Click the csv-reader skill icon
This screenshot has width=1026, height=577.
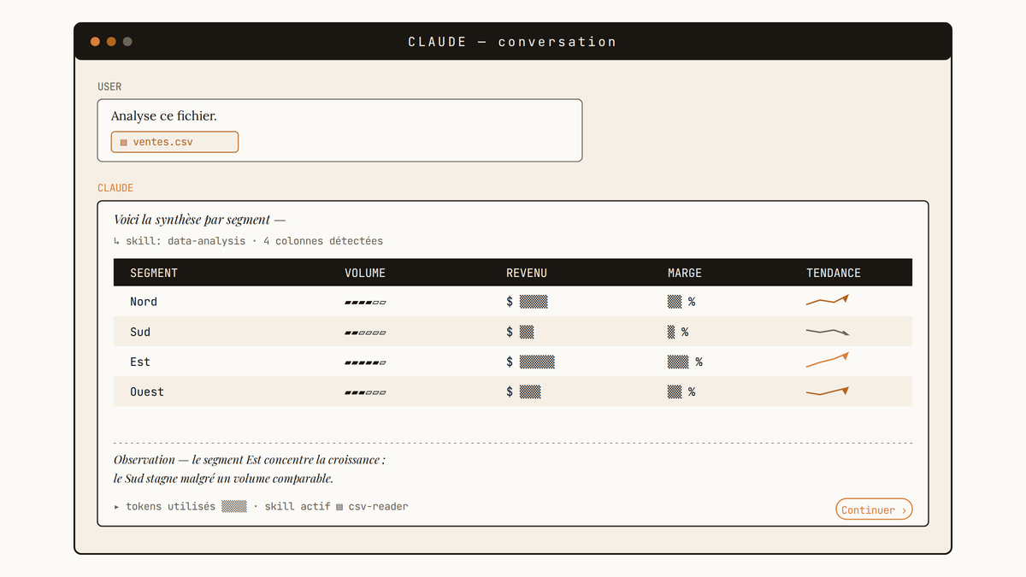[x=339, y=507]
